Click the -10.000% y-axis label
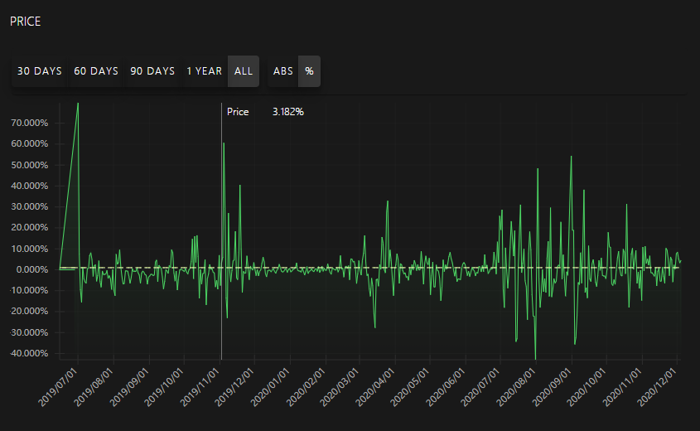Viewport: 700px width, 431px height. point(28,290)
